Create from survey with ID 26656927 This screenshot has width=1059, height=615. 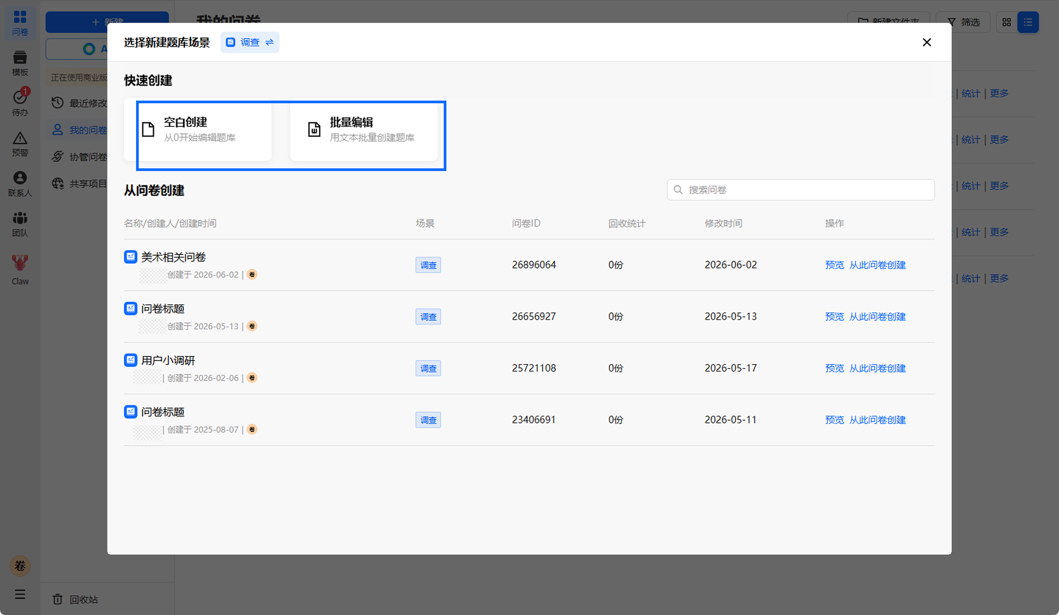[x=877, y=317]
